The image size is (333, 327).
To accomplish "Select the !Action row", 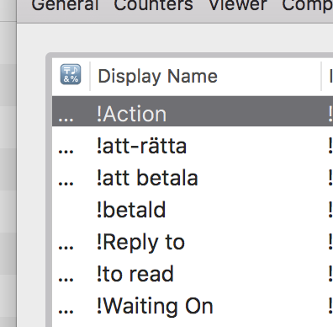I will point(193,111).
